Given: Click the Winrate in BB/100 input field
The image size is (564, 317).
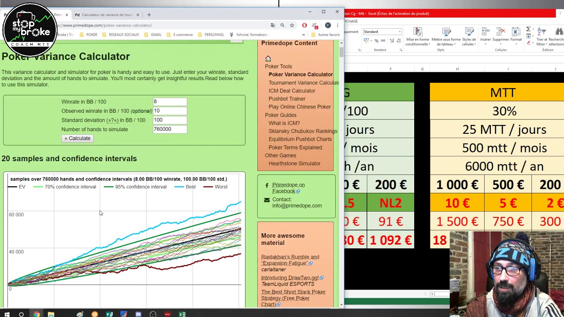Looking at the screenshot, I should (170, 102).
